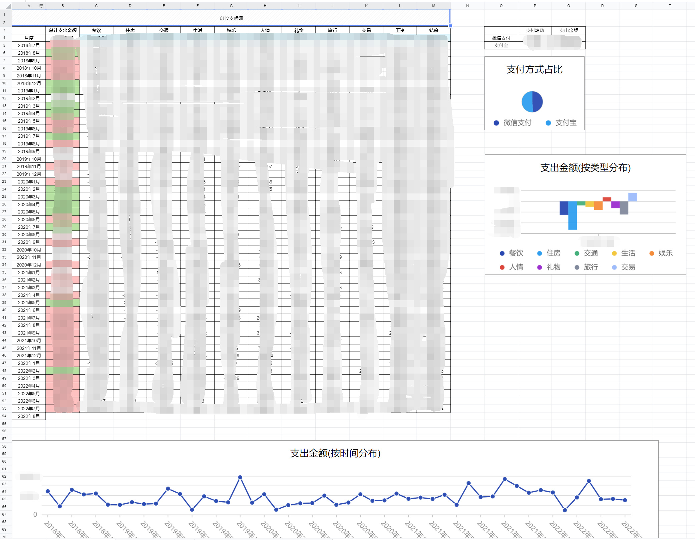Select column T header
This screenshot has width=695, height=540.
[669, 6]
